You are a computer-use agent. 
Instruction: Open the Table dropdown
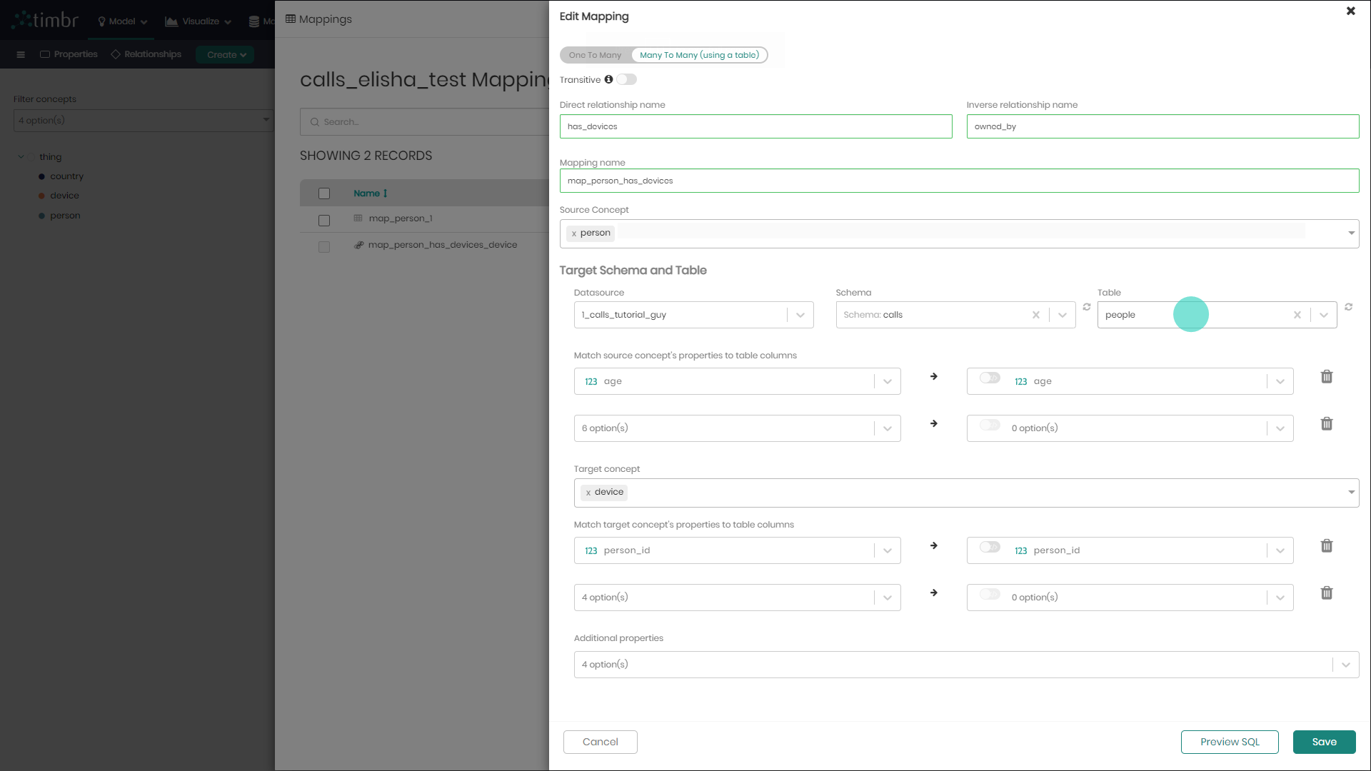click(1323, 315)
